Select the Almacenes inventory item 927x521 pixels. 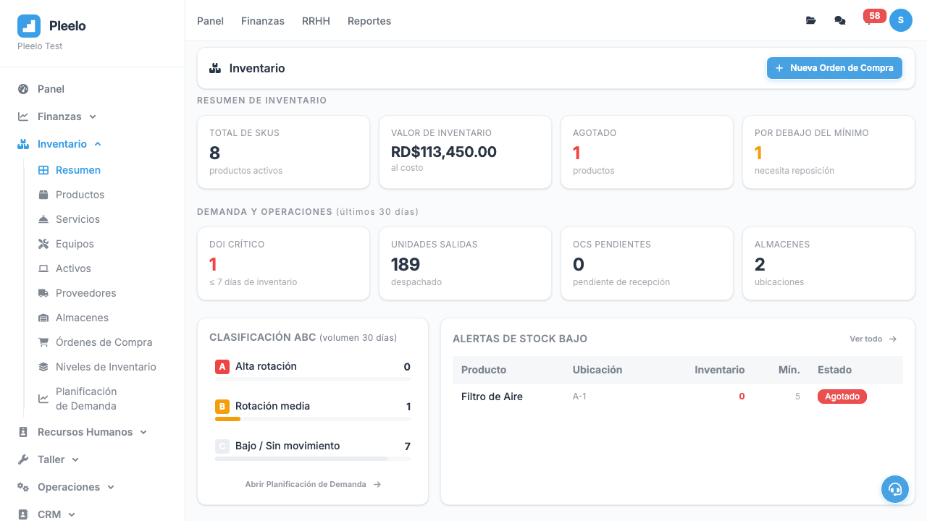click(83, 318)
